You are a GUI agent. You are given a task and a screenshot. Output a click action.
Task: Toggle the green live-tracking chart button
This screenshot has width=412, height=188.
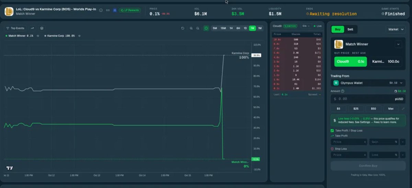[206, 28]
